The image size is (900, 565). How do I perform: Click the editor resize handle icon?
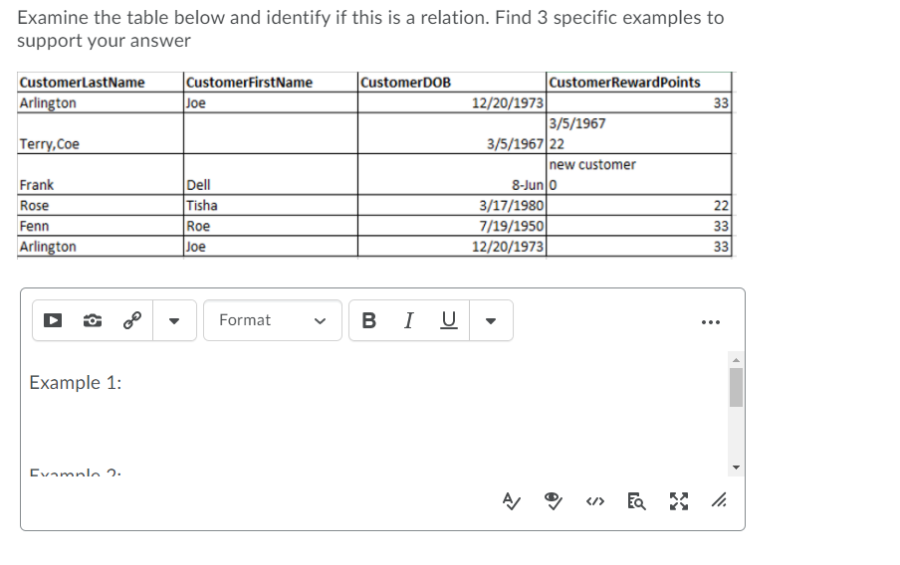(719, 500)
